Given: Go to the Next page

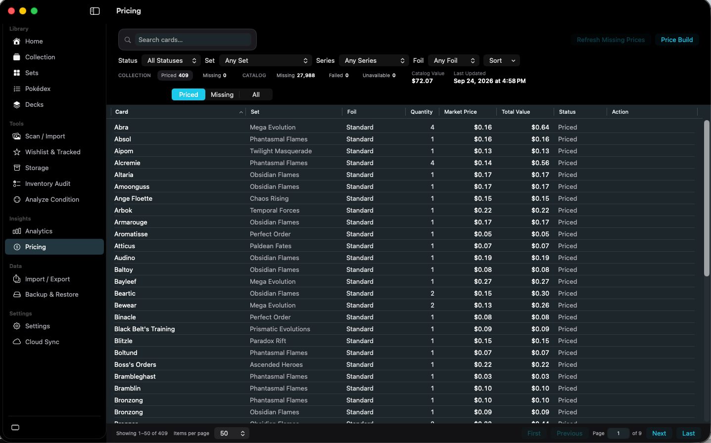Looking at the screenshot, I should click(x=659, y=433).
